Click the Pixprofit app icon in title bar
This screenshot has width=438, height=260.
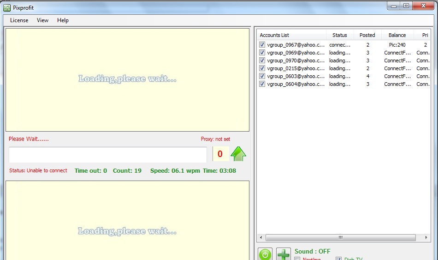[x=7, y=8]
